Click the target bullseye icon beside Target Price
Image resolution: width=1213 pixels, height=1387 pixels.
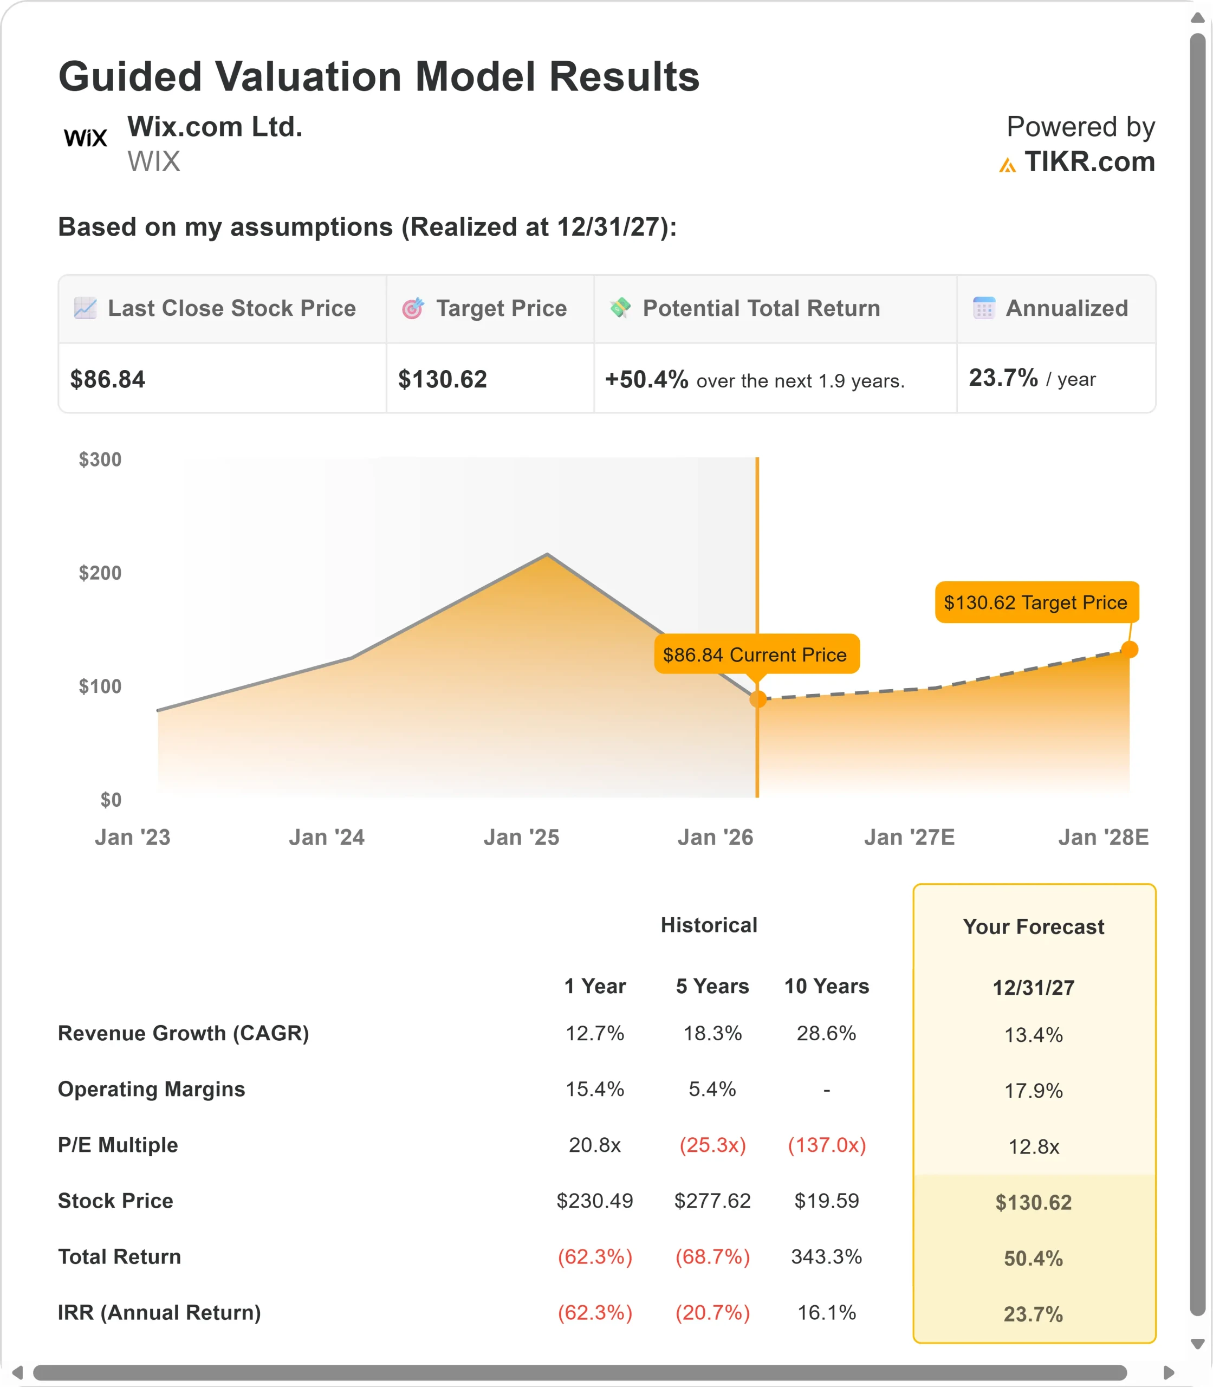413,308
